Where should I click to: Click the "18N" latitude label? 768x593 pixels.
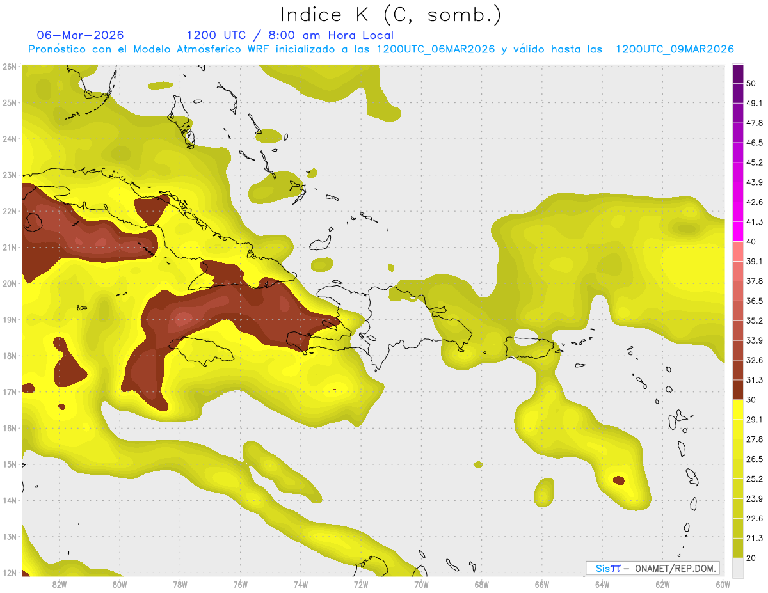(x=9, y=356)
